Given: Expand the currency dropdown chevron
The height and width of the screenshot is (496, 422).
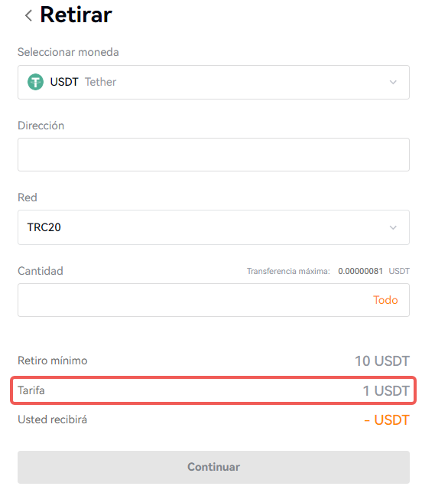Looking at the screenshot, I should point(393,82).
